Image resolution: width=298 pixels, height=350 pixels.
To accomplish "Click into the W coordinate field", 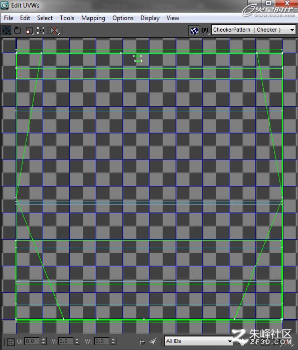I will [x=102, y=341].
